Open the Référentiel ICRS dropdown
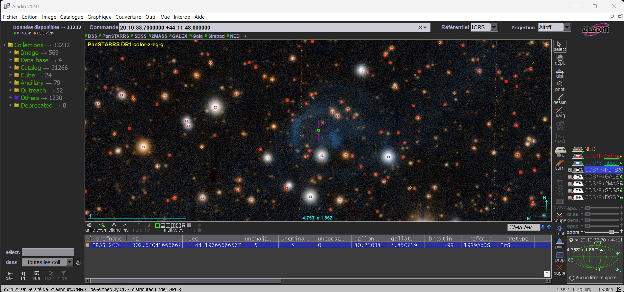Screen dimensions: 624x292 point(494,28)
